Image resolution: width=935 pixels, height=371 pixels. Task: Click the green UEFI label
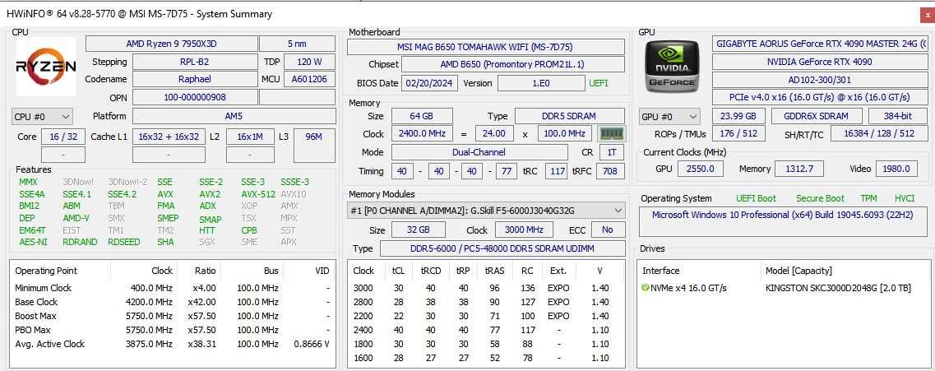coord(599,83)
